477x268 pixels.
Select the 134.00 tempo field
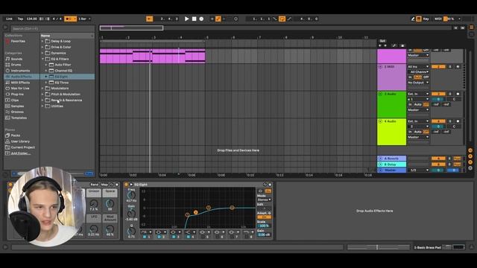[x=31, y=19]
